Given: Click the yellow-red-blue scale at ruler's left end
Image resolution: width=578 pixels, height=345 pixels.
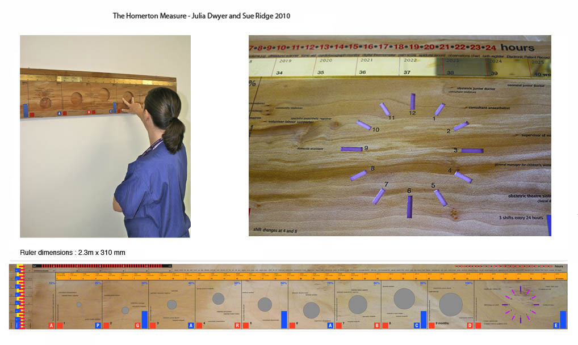Looking at the screenshot, I should click(18, 296).
